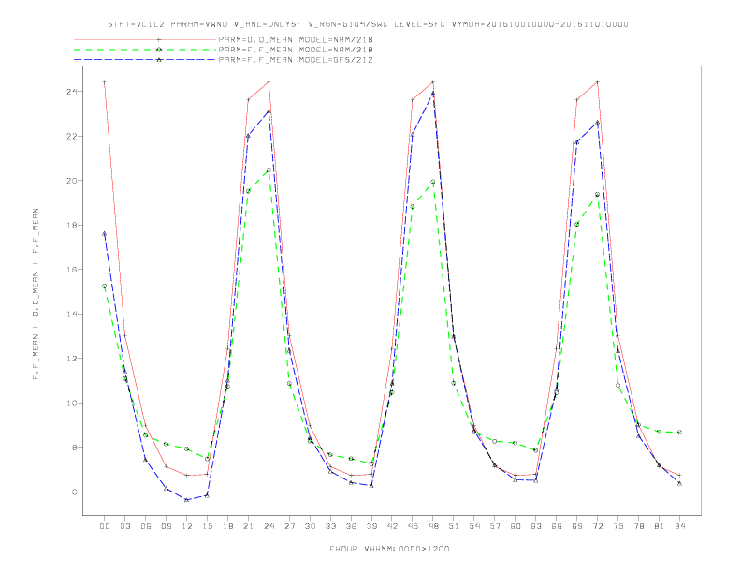The width and height of the screenshot is (741, 573).
Task: Click x-axis tick label 39
Action: [x=371, y=526]
